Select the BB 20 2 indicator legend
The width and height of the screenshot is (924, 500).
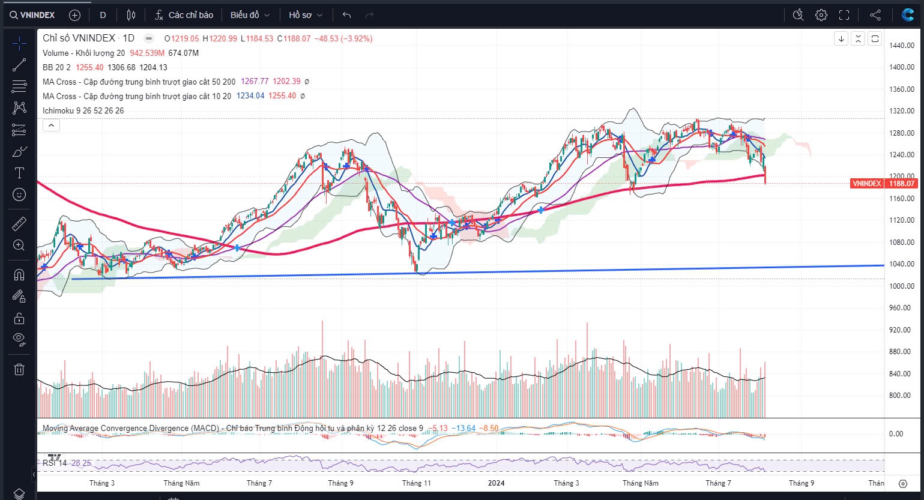coord(56,67)
